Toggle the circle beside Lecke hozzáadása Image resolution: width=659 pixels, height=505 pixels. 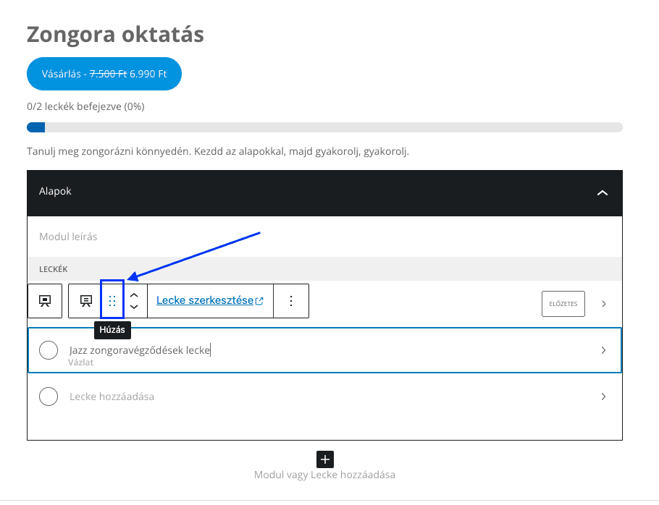click(49, 396)
